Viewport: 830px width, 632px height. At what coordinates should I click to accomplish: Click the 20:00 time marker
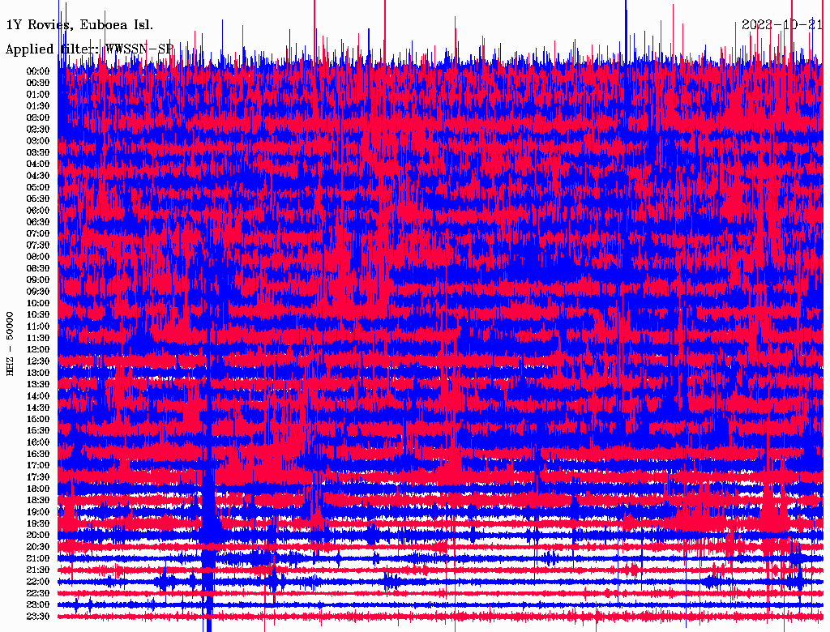click(38, 536)
